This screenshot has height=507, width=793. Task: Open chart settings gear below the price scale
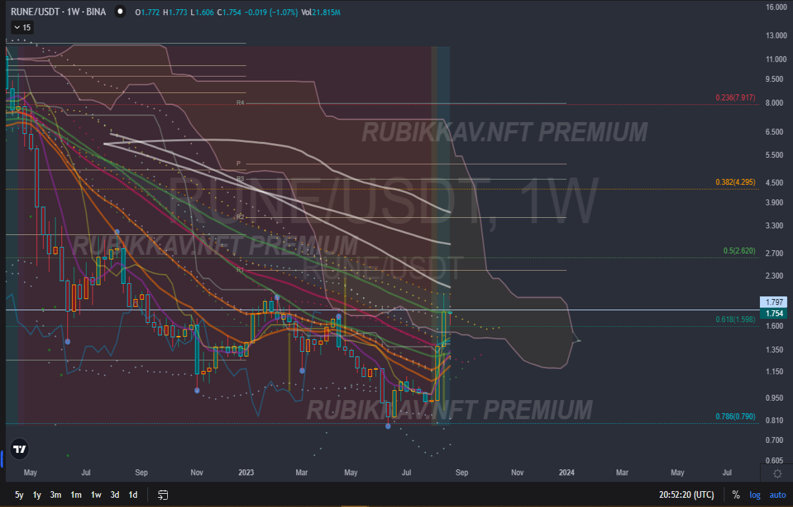(x=778, y=473)
